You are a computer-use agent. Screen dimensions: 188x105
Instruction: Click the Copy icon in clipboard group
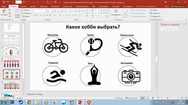[9, 13]
